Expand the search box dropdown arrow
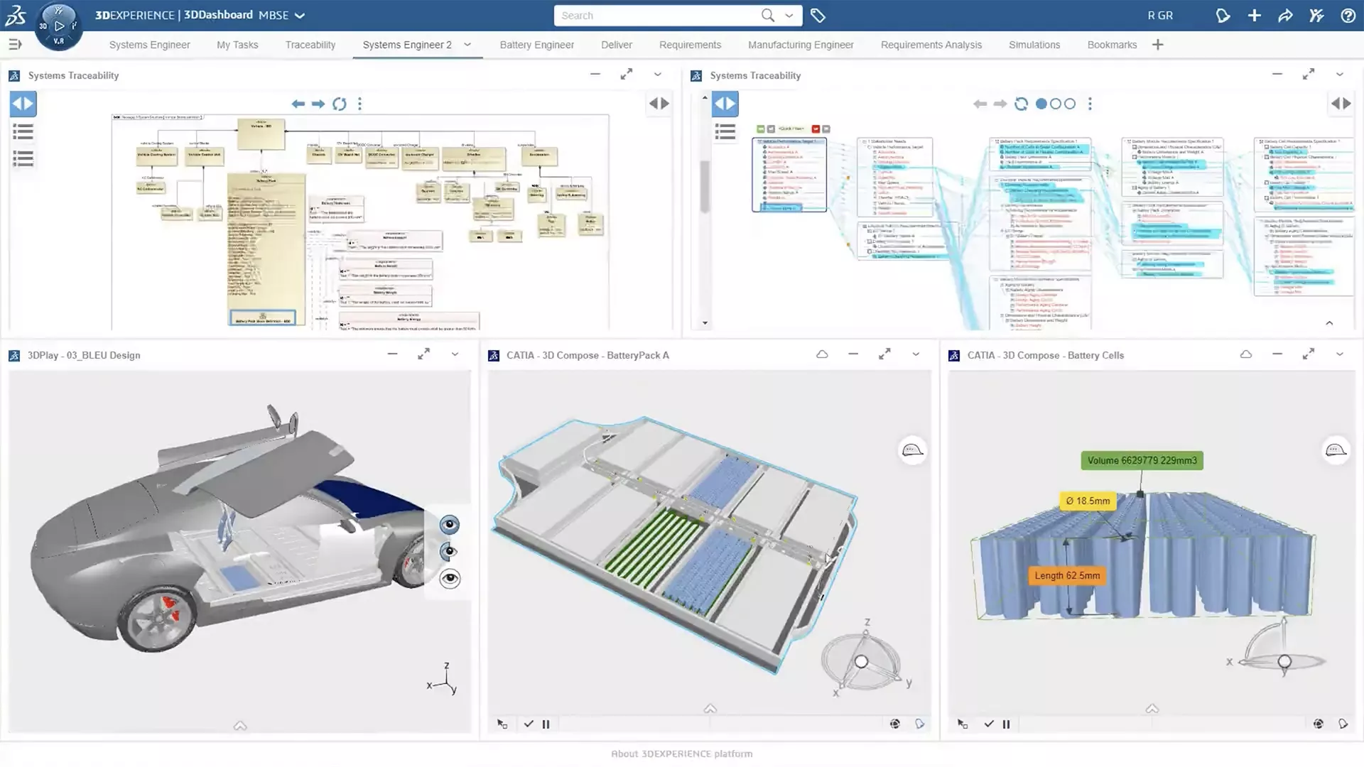Image resolution: width=1364 pixels, height=767 pixels. [789, 16]
